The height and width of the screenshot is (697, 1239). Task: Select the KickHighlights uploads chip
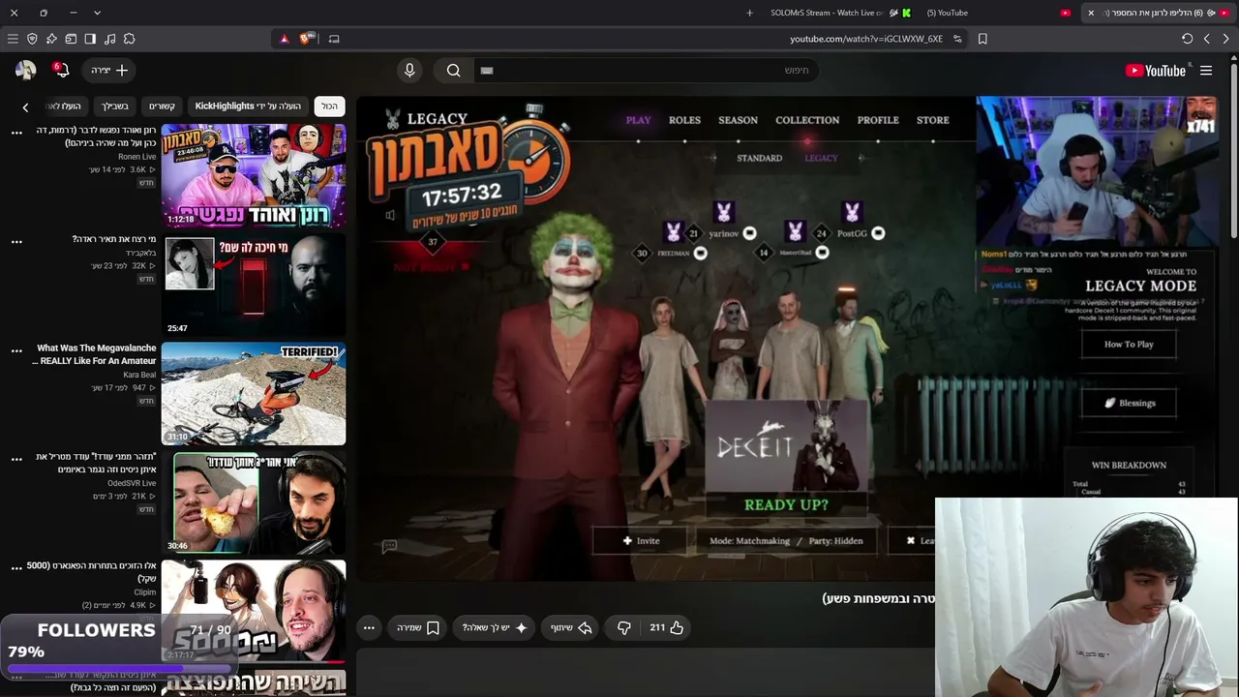click(x=248, y=106)
